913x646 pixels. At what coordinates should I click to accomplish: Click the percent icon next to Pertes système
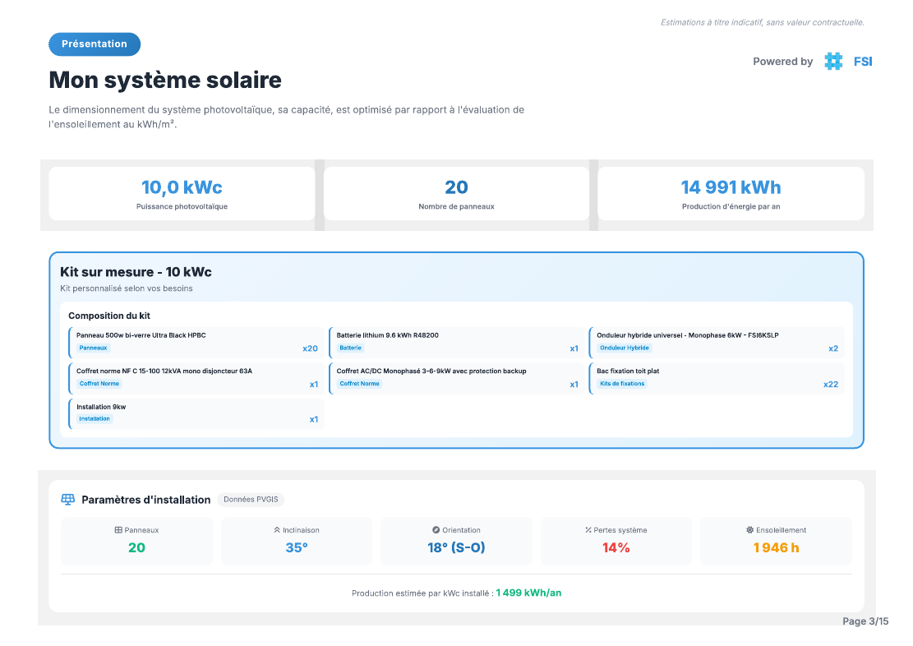pos(588,530)
